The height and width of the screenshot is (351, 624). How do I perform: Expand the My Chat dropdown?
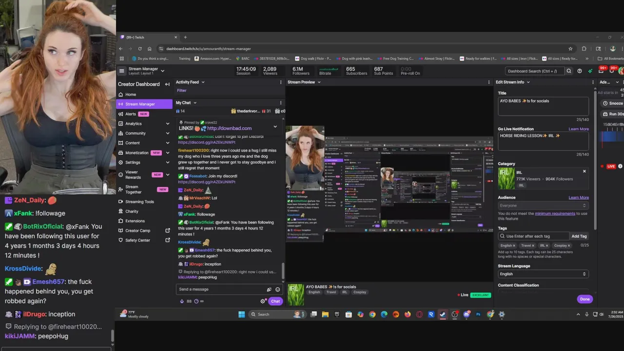coord(195,103)
